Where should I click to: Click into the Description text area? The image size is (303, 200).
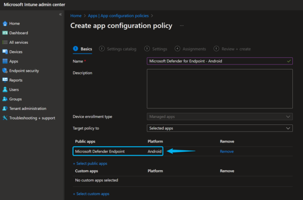point(220,89)
